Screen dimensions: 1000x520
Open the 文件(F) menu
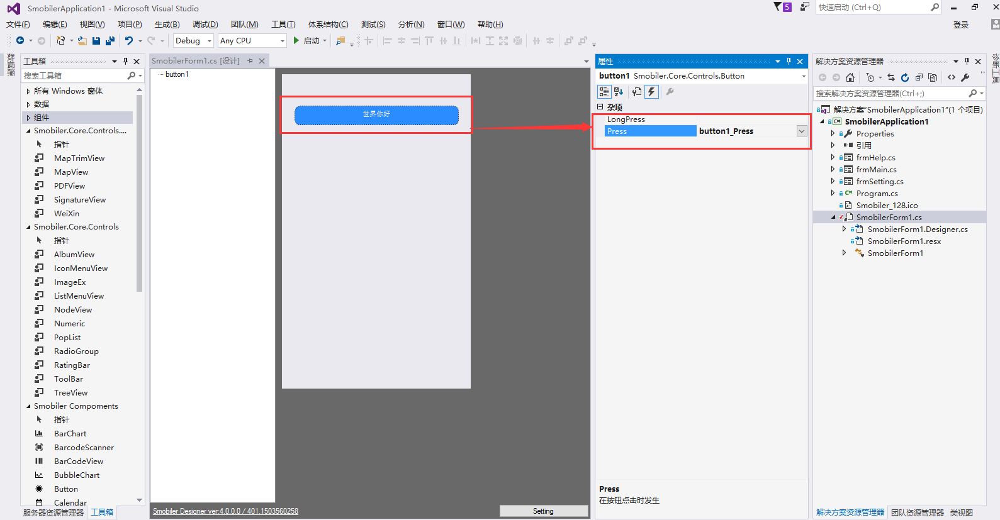[18, 25]
